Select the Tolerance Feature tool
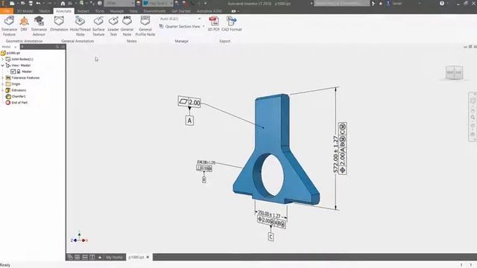Screen dimensions: 477x268 (9, 26)
